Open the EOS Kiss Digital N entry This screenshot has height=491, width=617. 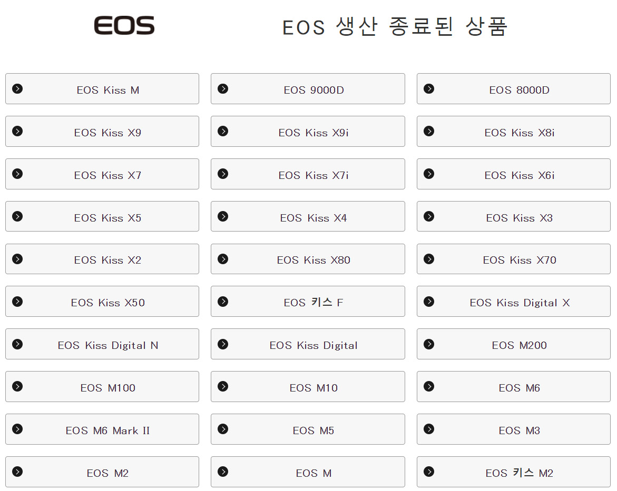coord(102,344)
